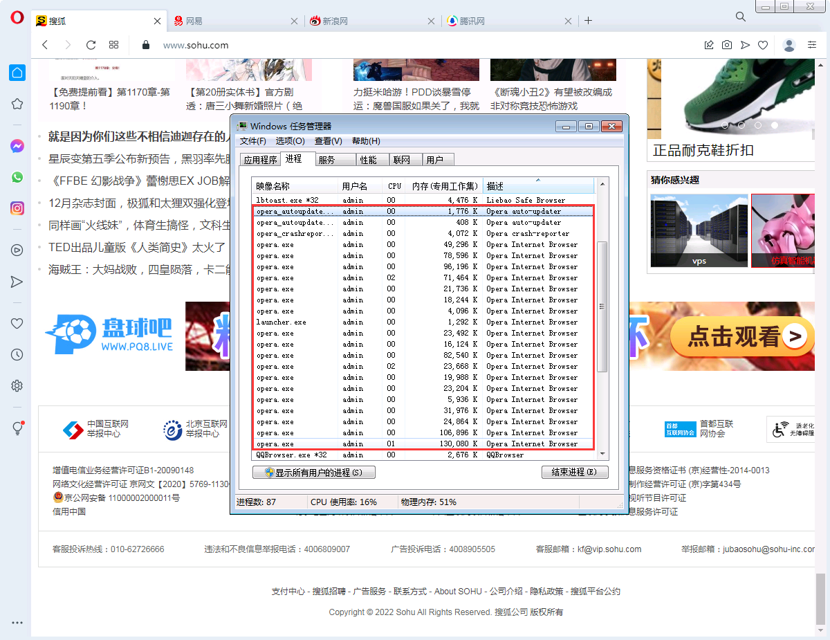Send page to My Flow in address bar
830x640 pixels.
pos(745,45)
